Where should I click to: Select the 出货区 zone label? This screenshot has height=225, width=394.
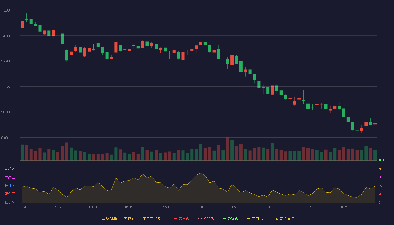coord(10,177)
